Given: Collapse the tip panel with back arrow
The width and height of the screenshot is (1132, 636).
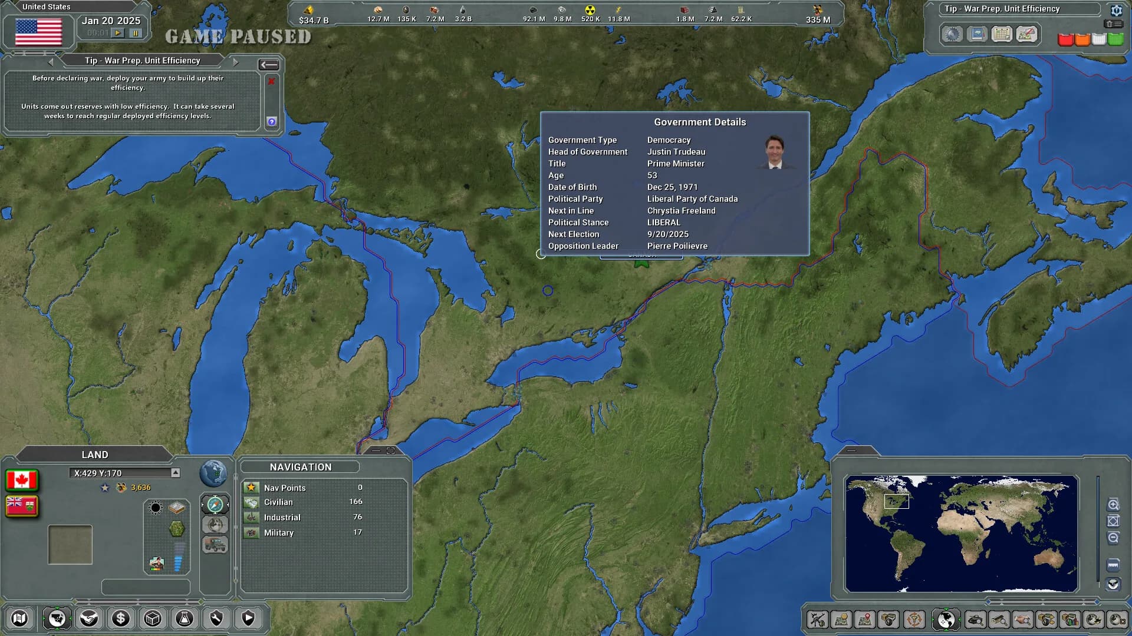Looking at the screenshot, I should coord(269,64).
